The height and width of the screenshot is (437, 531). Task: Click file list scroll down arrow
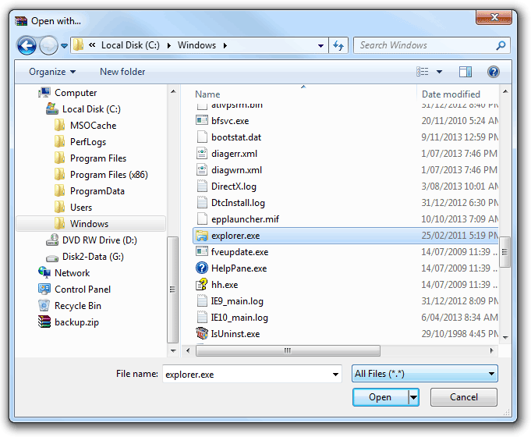[x=505, y=337]
